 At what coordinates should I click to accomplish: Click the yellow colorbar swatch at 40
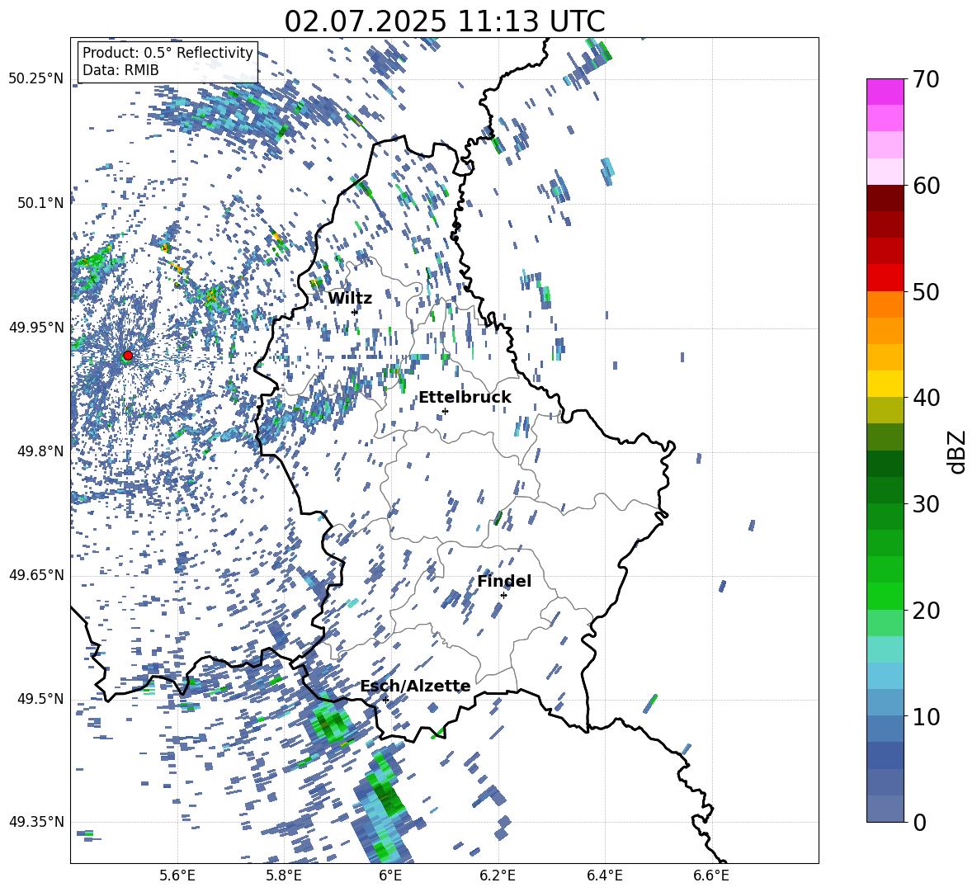[885, 384]
